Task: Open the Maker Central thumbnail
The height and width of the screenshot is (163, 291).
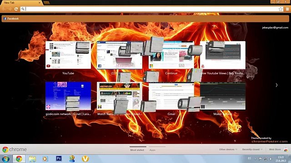Action: point(223,96)
